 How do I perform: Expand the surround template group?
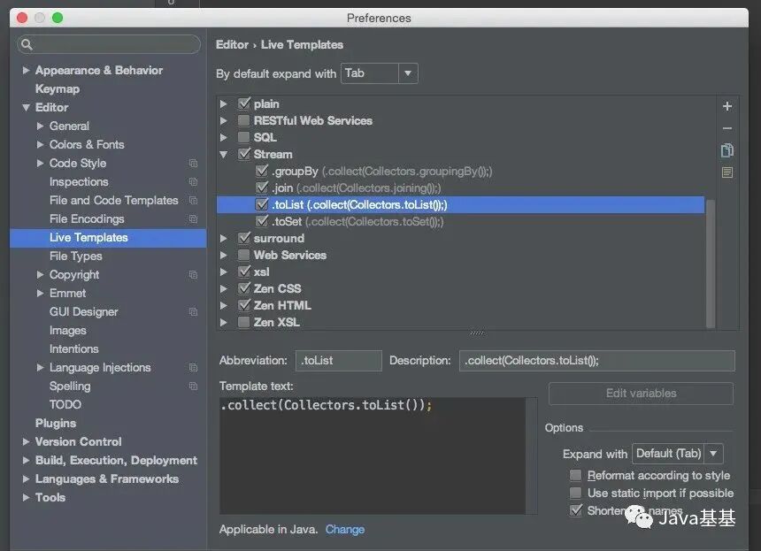[223, 238]
